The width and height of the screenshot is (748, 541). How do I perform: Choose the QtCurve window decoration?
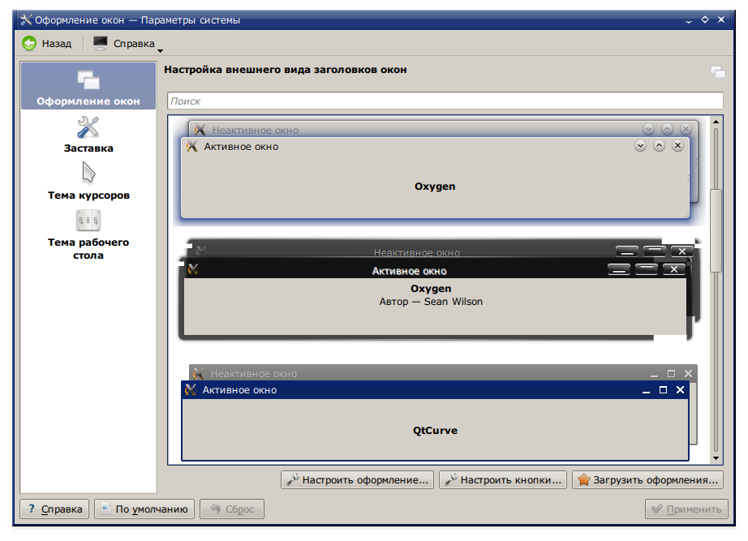pos(435,430)
